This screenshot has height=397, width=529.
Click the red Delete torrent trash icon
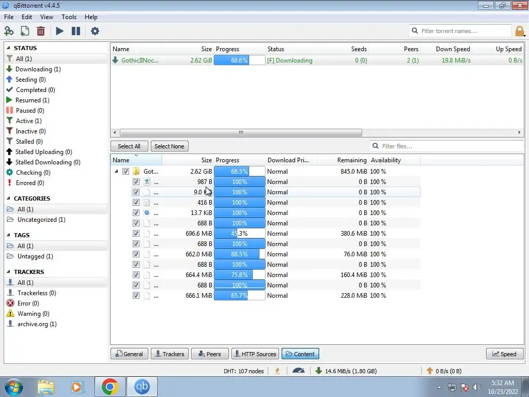pos(41,31)
